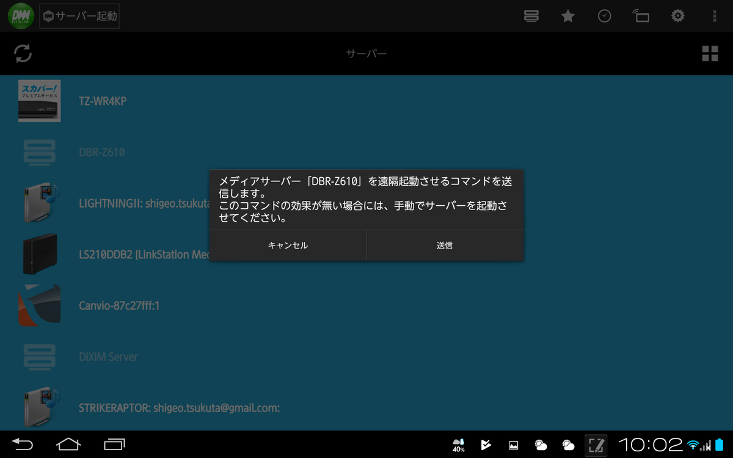Open the Play Store notification icon
This screenshot has height=458, width=733.
pyautogui.click(x=486, y=445)
